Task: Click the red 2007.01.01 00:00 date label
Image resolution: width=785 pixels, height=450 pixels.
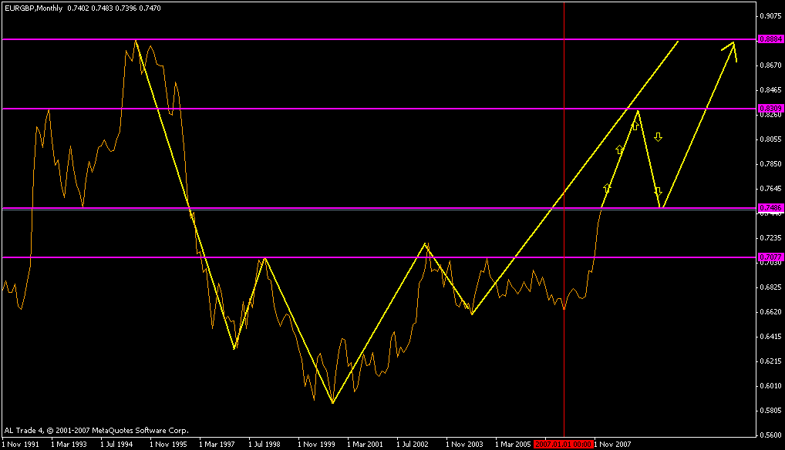Action: pos(563,444)
